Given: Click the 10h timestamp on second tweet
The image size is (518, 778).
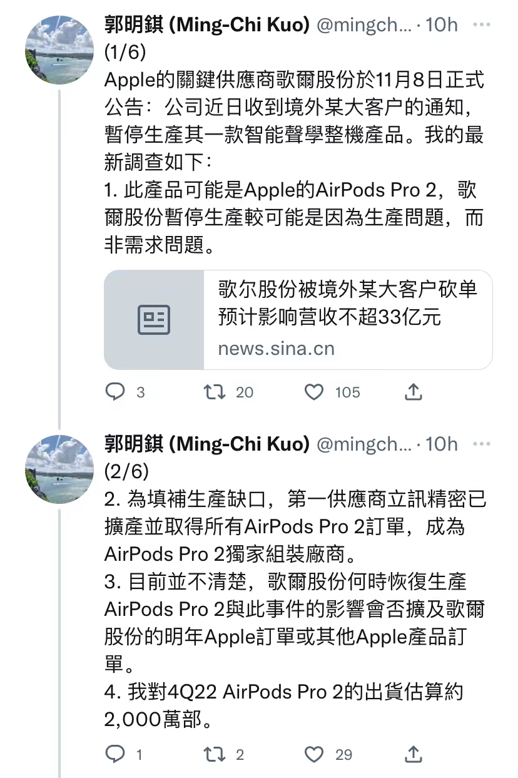Looking at the screenshot, I should (x=442, y=444).
